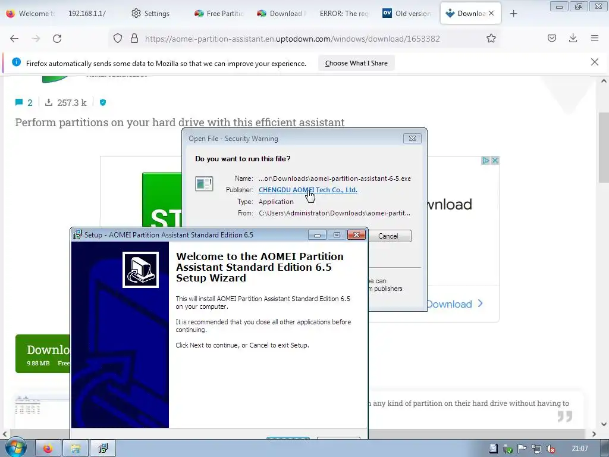Image resolution: width=609 pixels, height=457 pixels.
Task: Reload the page with the refresh icon
Action: [57, 39]
